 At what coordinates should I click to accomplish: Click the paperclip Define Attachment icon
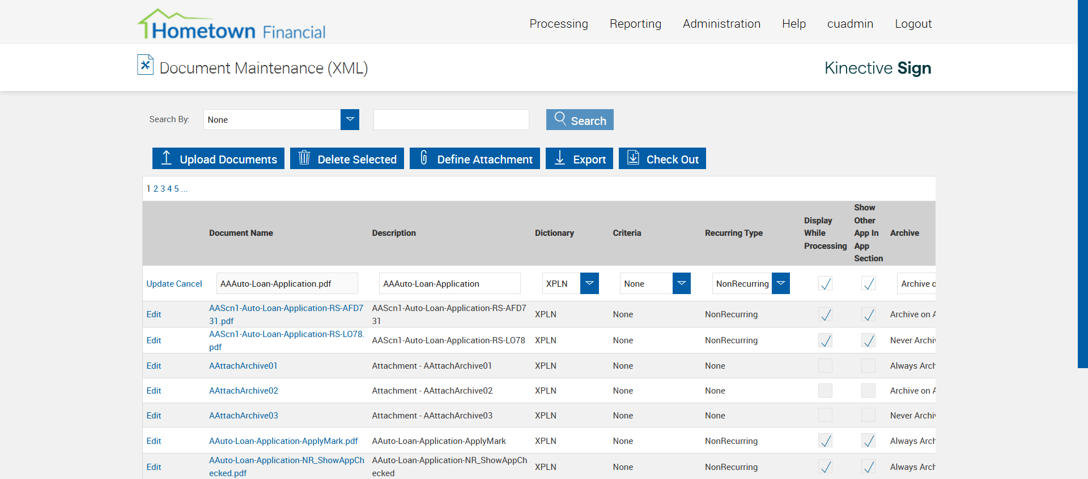tap(423, 158)
